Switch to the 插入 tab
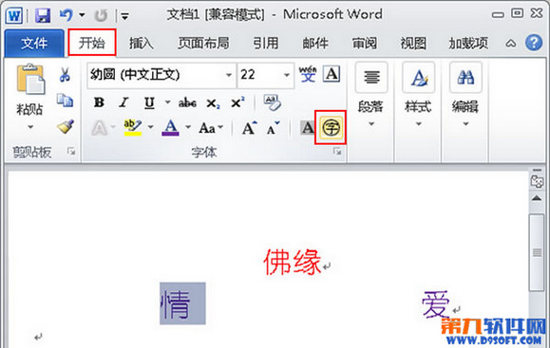 pos(141,43)
